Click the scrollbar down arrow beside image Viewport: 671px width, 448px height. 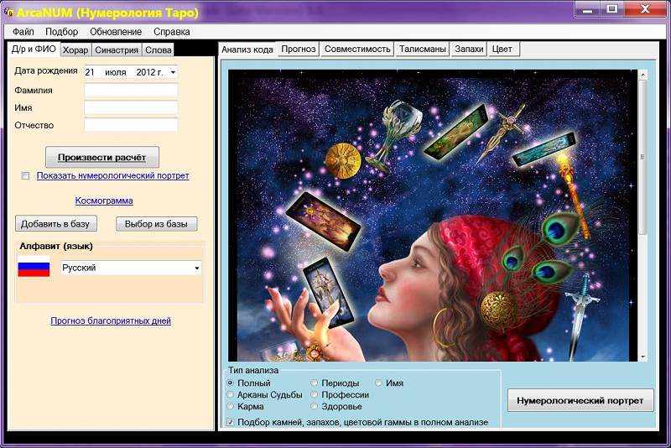[642, 357]
